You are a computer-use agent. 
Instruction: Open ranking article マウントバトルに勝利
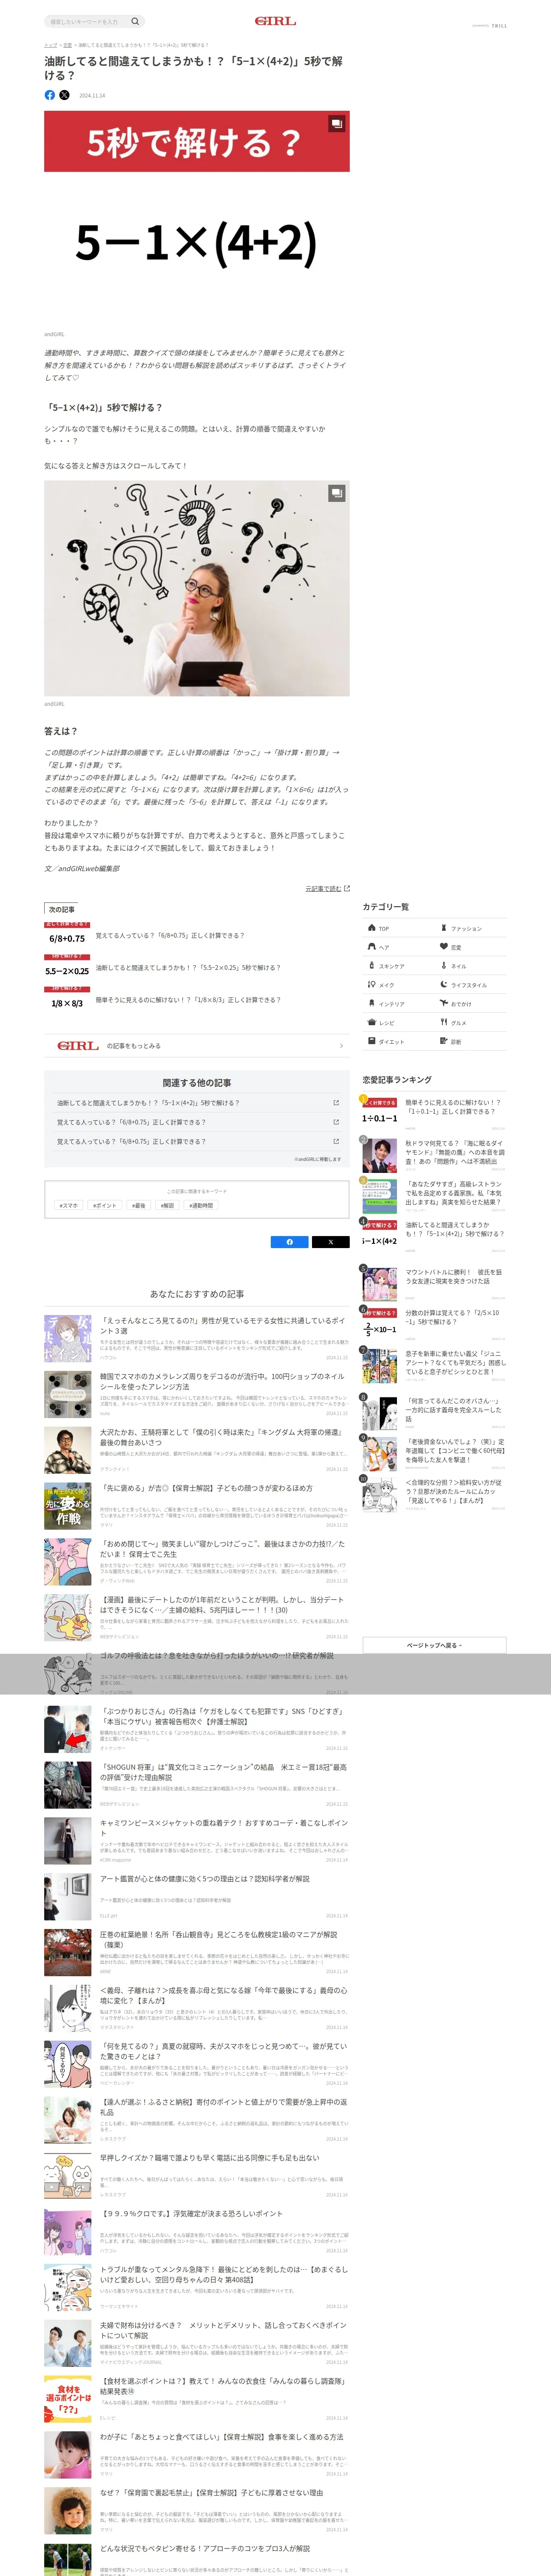454,1277
